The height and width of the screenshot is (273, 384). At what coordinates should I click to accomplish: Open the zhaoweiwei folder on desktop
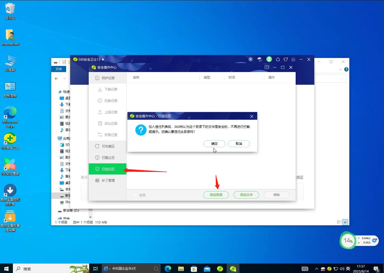(x=10, y=37)
